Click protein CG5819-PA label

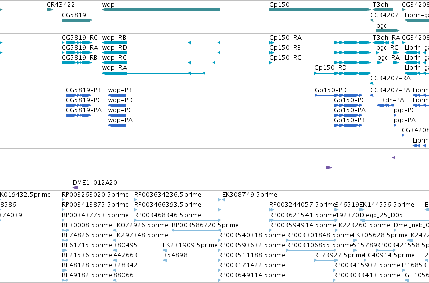(x=84, y=110)
